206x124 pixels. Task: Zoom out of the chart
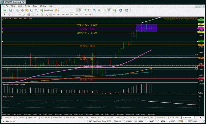pyautogui.click(x=99, y=10)
